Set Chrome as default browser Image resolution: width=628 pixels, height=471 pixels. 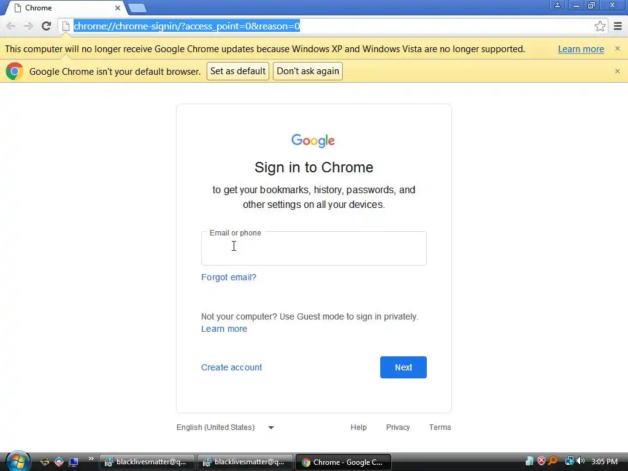pos(238,71)
